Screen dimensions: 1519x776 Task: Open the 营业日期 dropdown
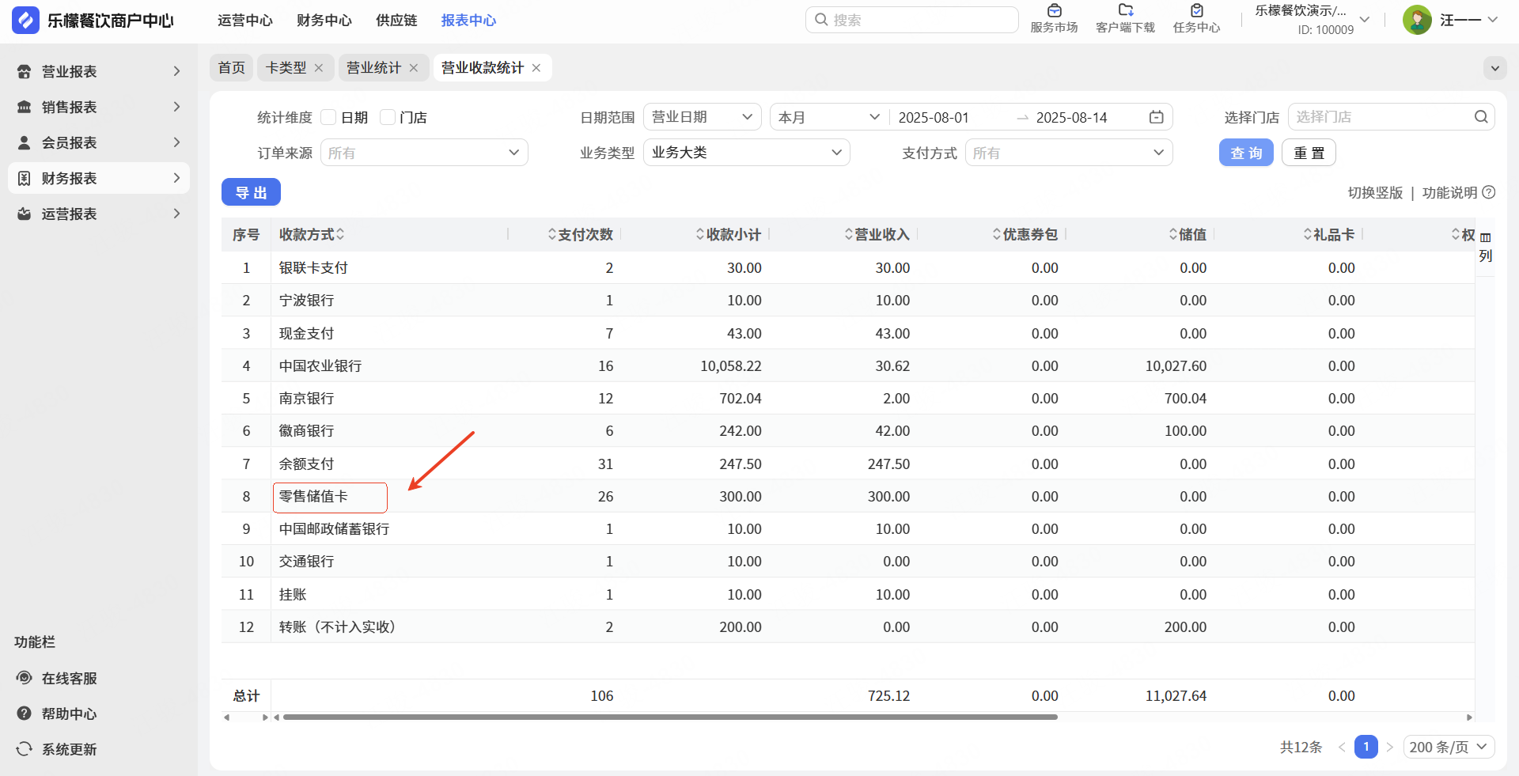pos(702,117)
